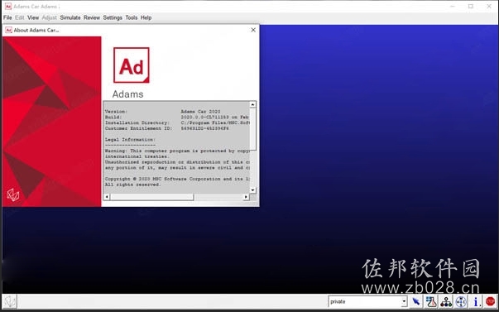Click the large Ad product logo

[x=131, y=65]
